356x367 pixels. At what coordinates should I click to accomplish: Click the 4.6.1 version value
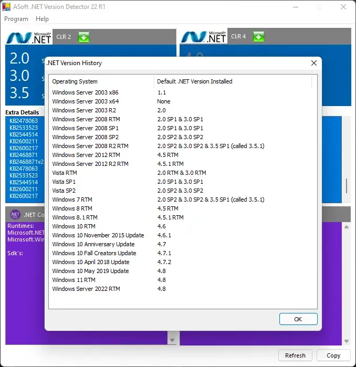coord(164,235)
